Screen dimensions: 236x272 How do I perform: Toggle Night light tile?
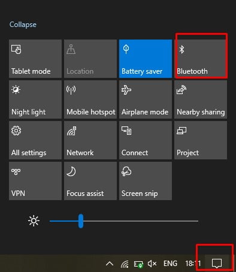tap(35, 99)
